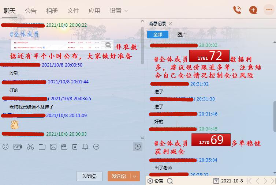Image resolution: width=276 pixels, height=185 pixels.
Task: Click records scrollbar down arrow
Action: (275, 173)
